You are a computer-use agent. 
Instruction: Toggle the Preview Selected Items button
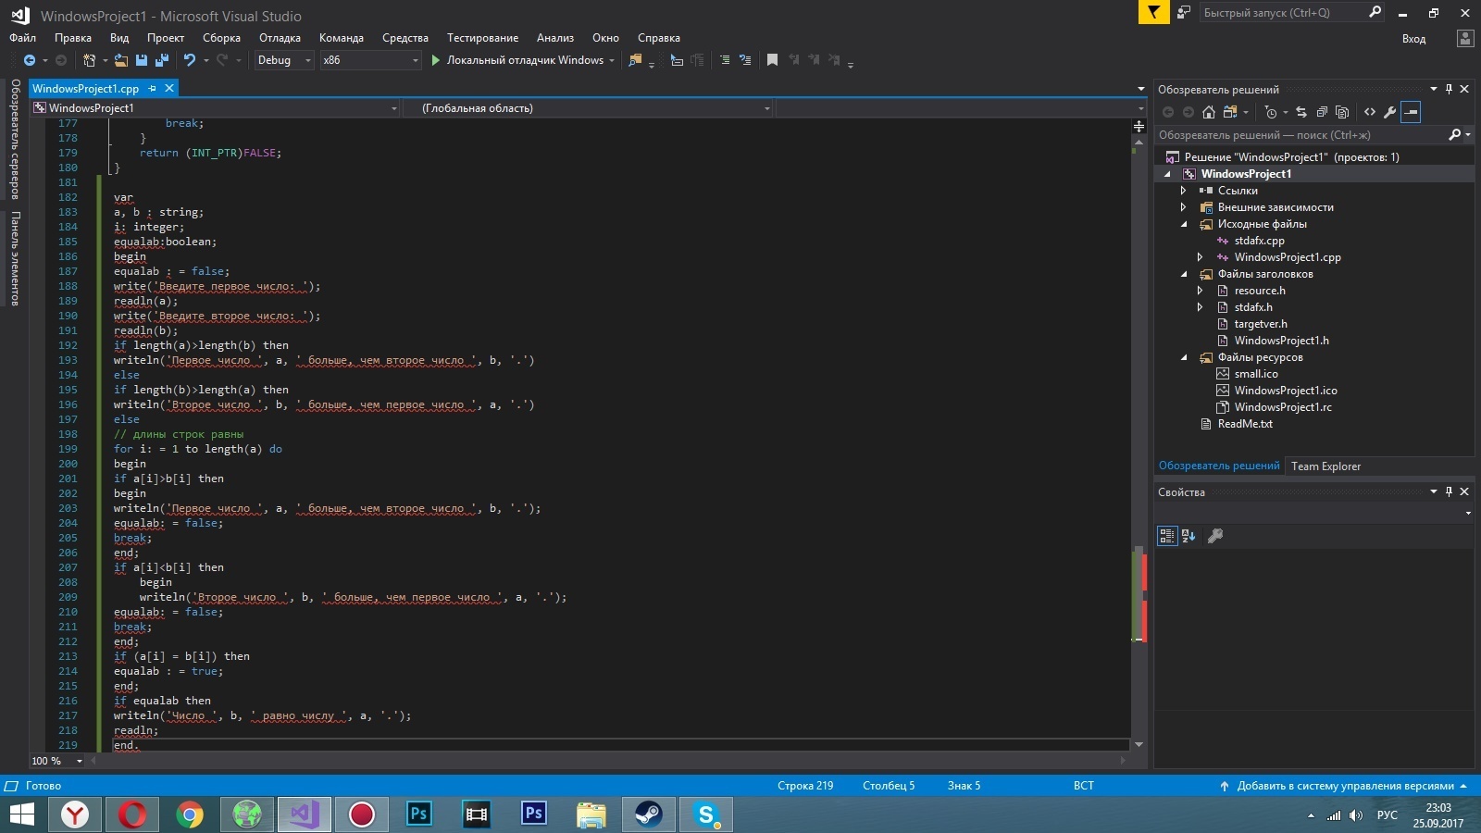pos(1411,112)
